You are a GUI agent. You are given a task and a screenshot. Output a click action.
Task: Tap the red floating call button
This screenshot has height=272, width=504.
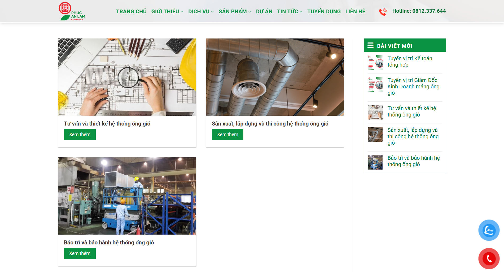489,258
